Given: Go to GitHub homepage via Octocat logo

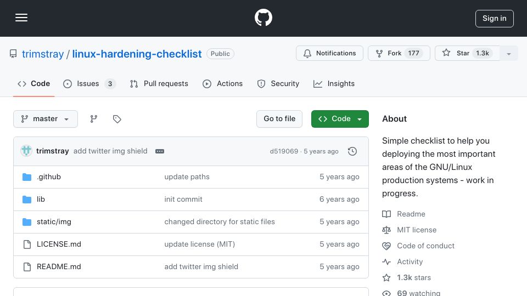Looking at the screenshot, I should pyautogui.click(x=263, y=18).
